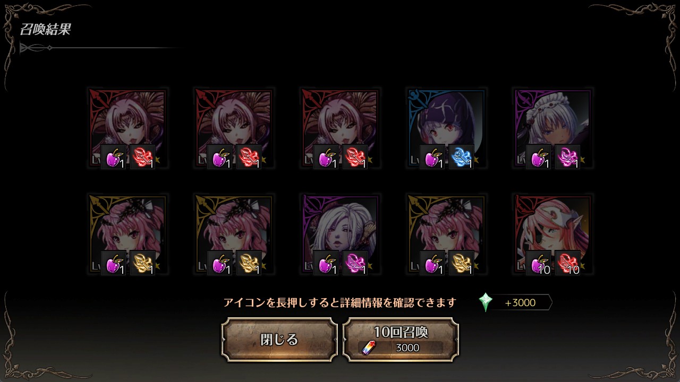Click the red crystal icon labeled 10

[567, 263]
